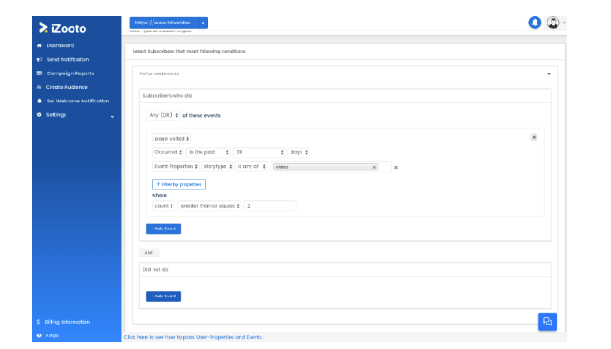Go to Dashboard
611x349 pixels.
[x=61, y=45]
